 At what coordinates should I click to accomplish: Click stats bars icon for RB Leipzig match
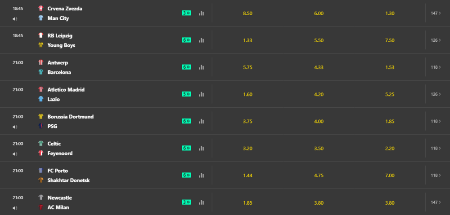pyautogui.click(x=201, y=40)
